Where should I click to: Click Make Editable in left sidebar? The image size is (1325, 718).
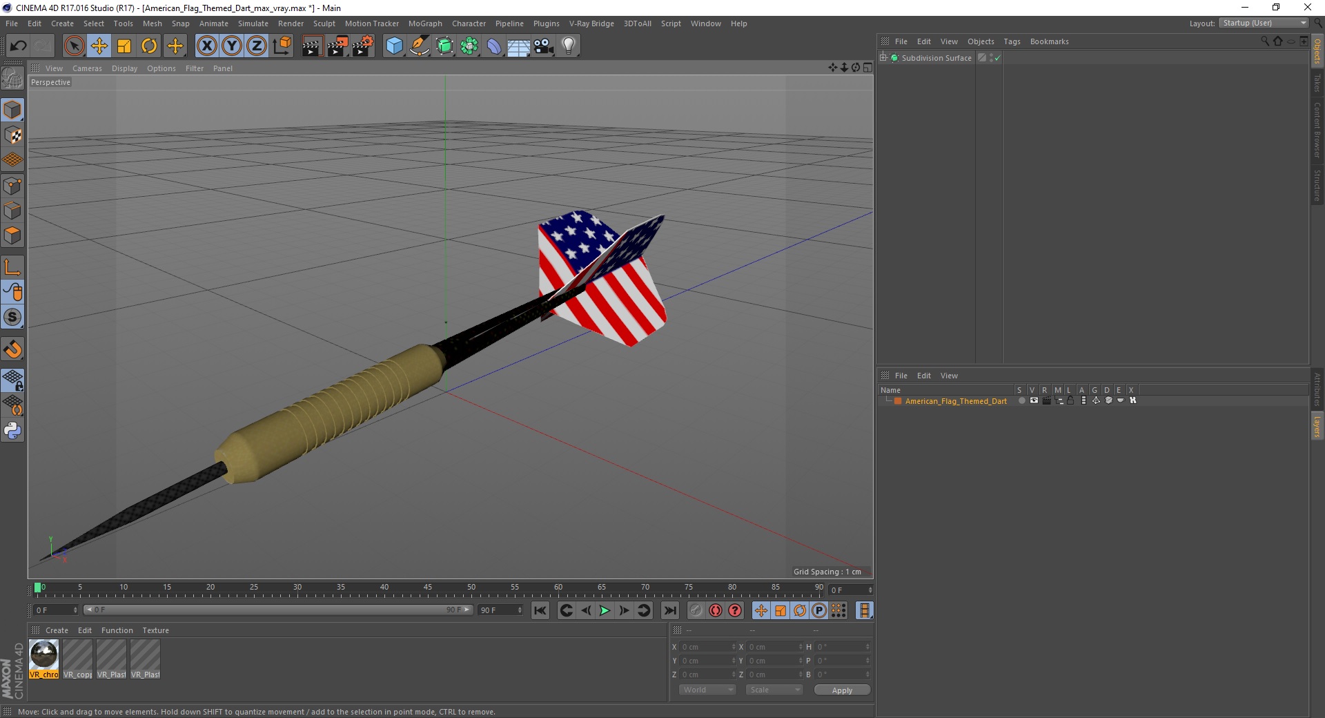click(12, 79)
